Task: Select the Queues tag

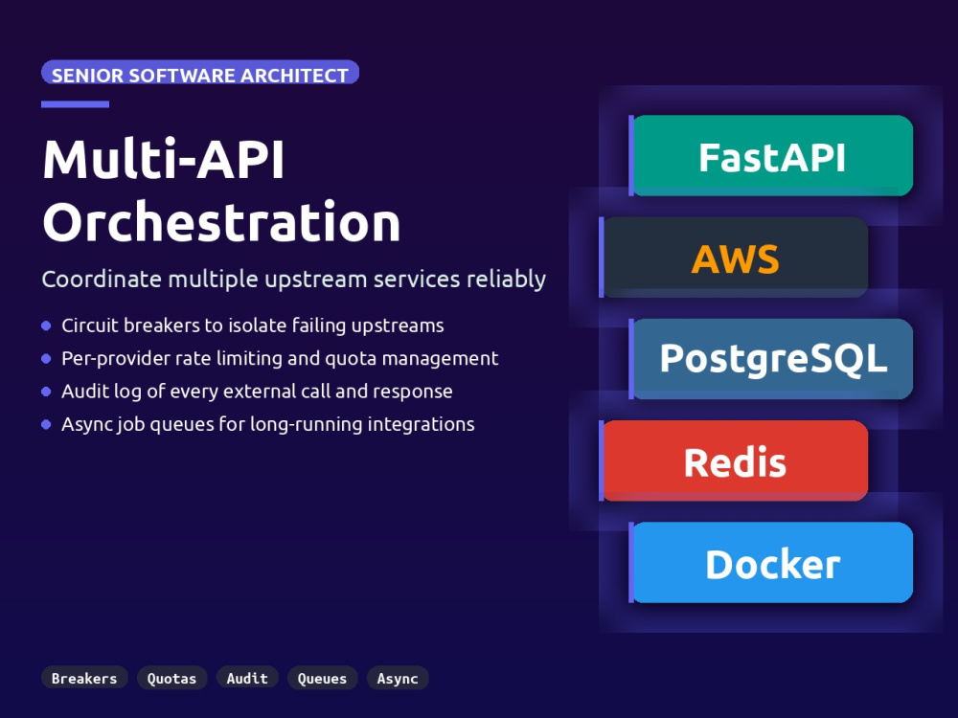Action: click(x=322, y=678)
